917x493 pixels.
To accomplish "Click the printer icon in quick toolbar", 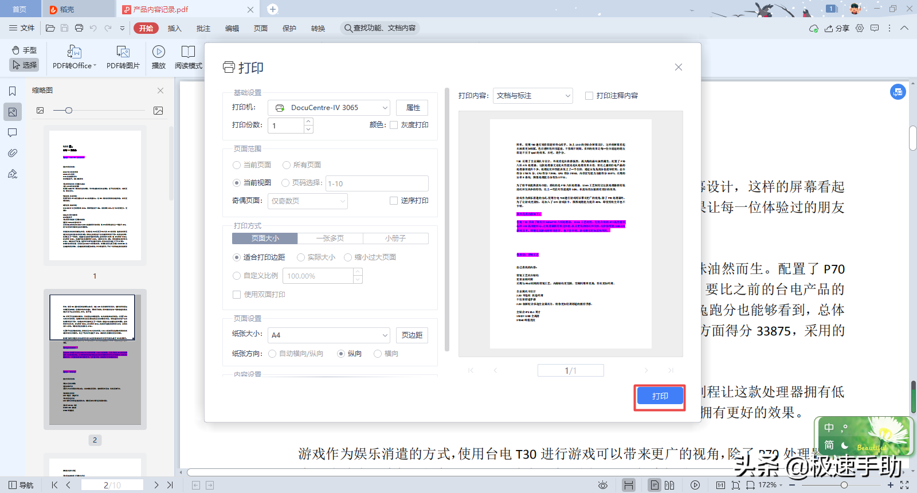I will (x=79, y=28).
